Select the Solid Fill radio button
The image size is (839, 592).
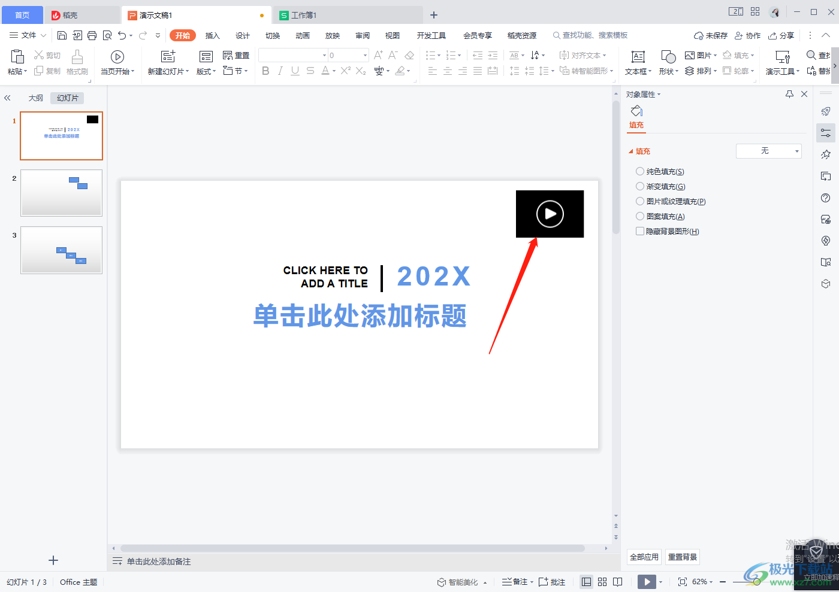640,171
